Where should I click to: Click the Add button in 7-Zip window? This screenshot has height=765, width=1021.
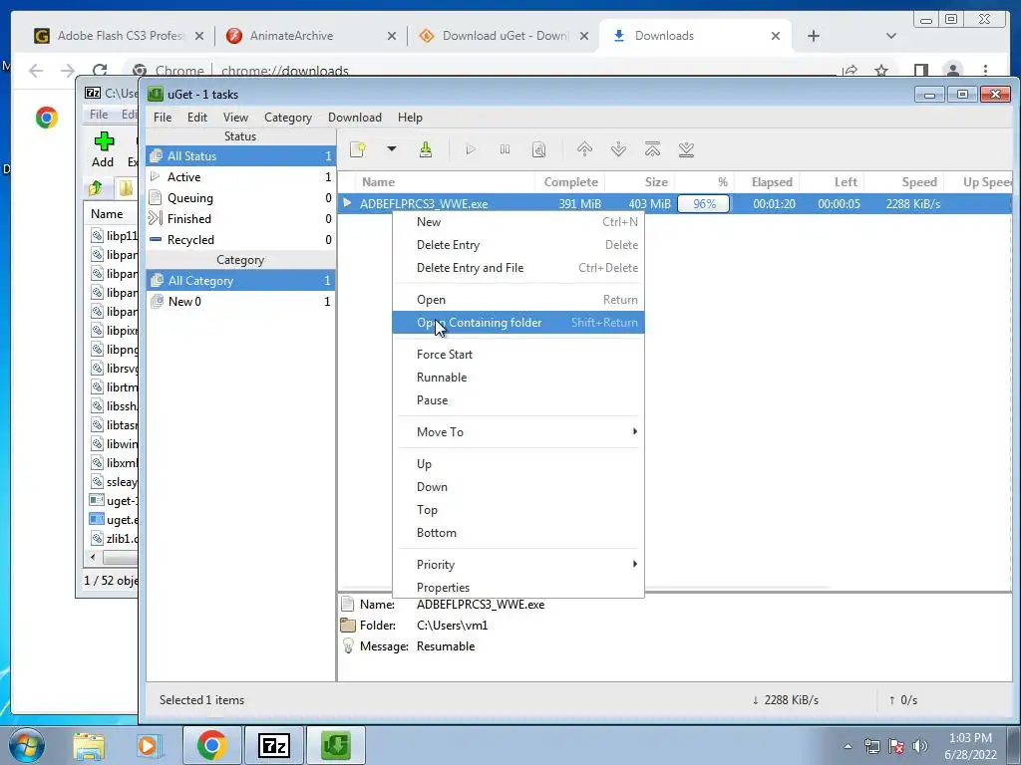pyautogui.click(x=103, y=150)
